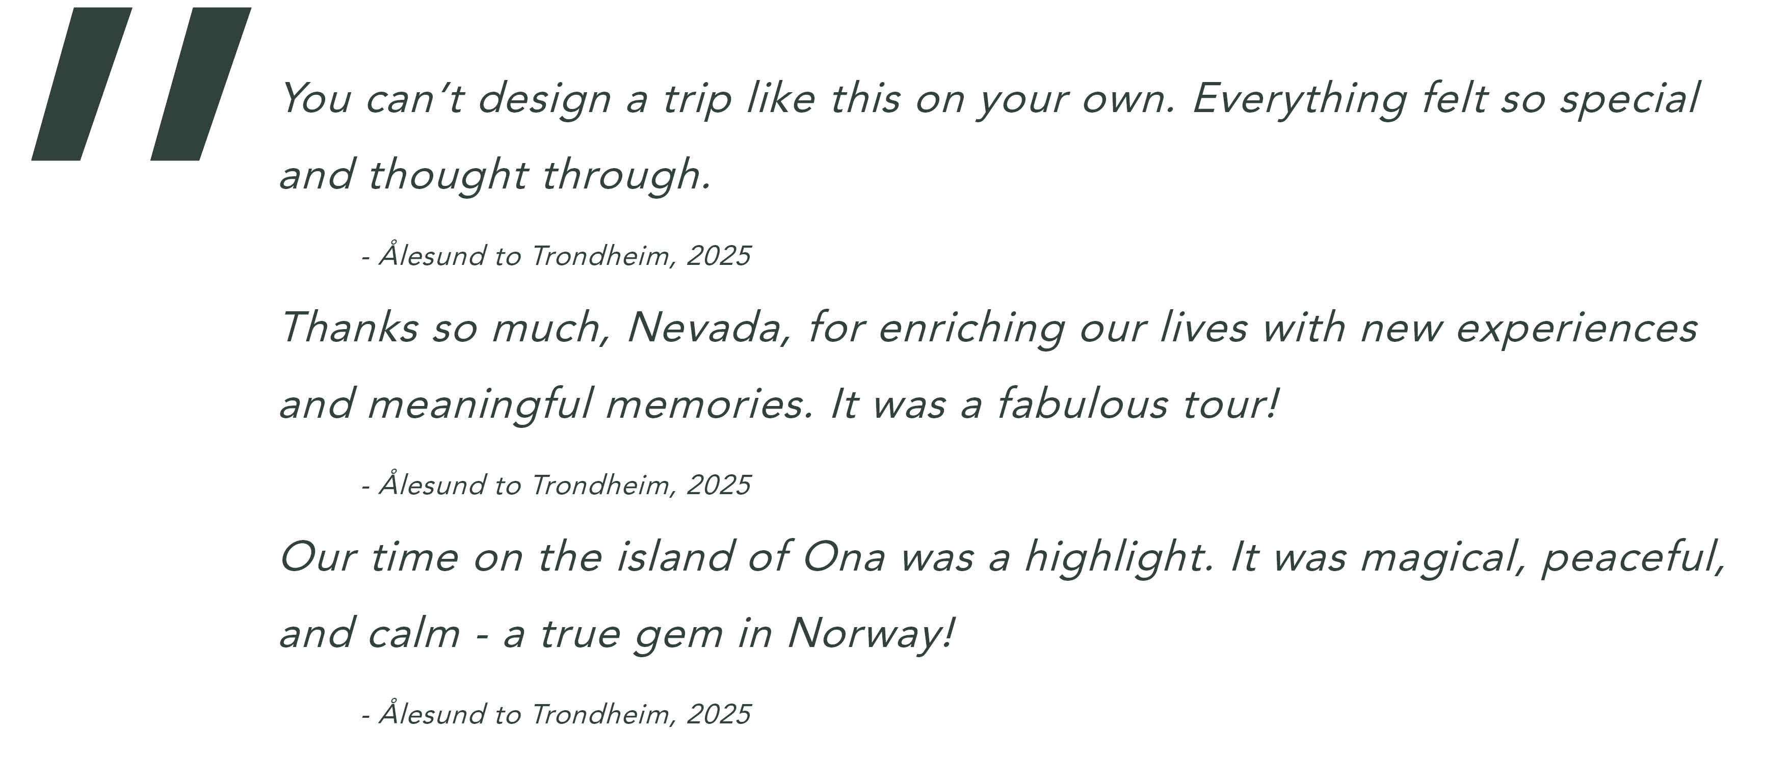Select the sentence "It was a fabulous tour!"

click(1054, 404)
